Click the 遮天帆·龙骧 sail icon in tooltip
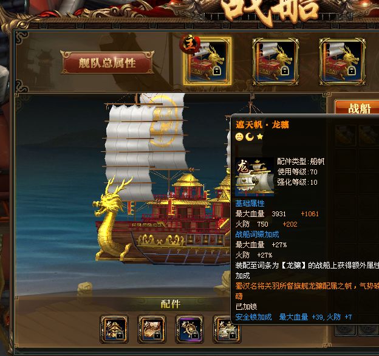The image size is (379, 356). [254, 177]
